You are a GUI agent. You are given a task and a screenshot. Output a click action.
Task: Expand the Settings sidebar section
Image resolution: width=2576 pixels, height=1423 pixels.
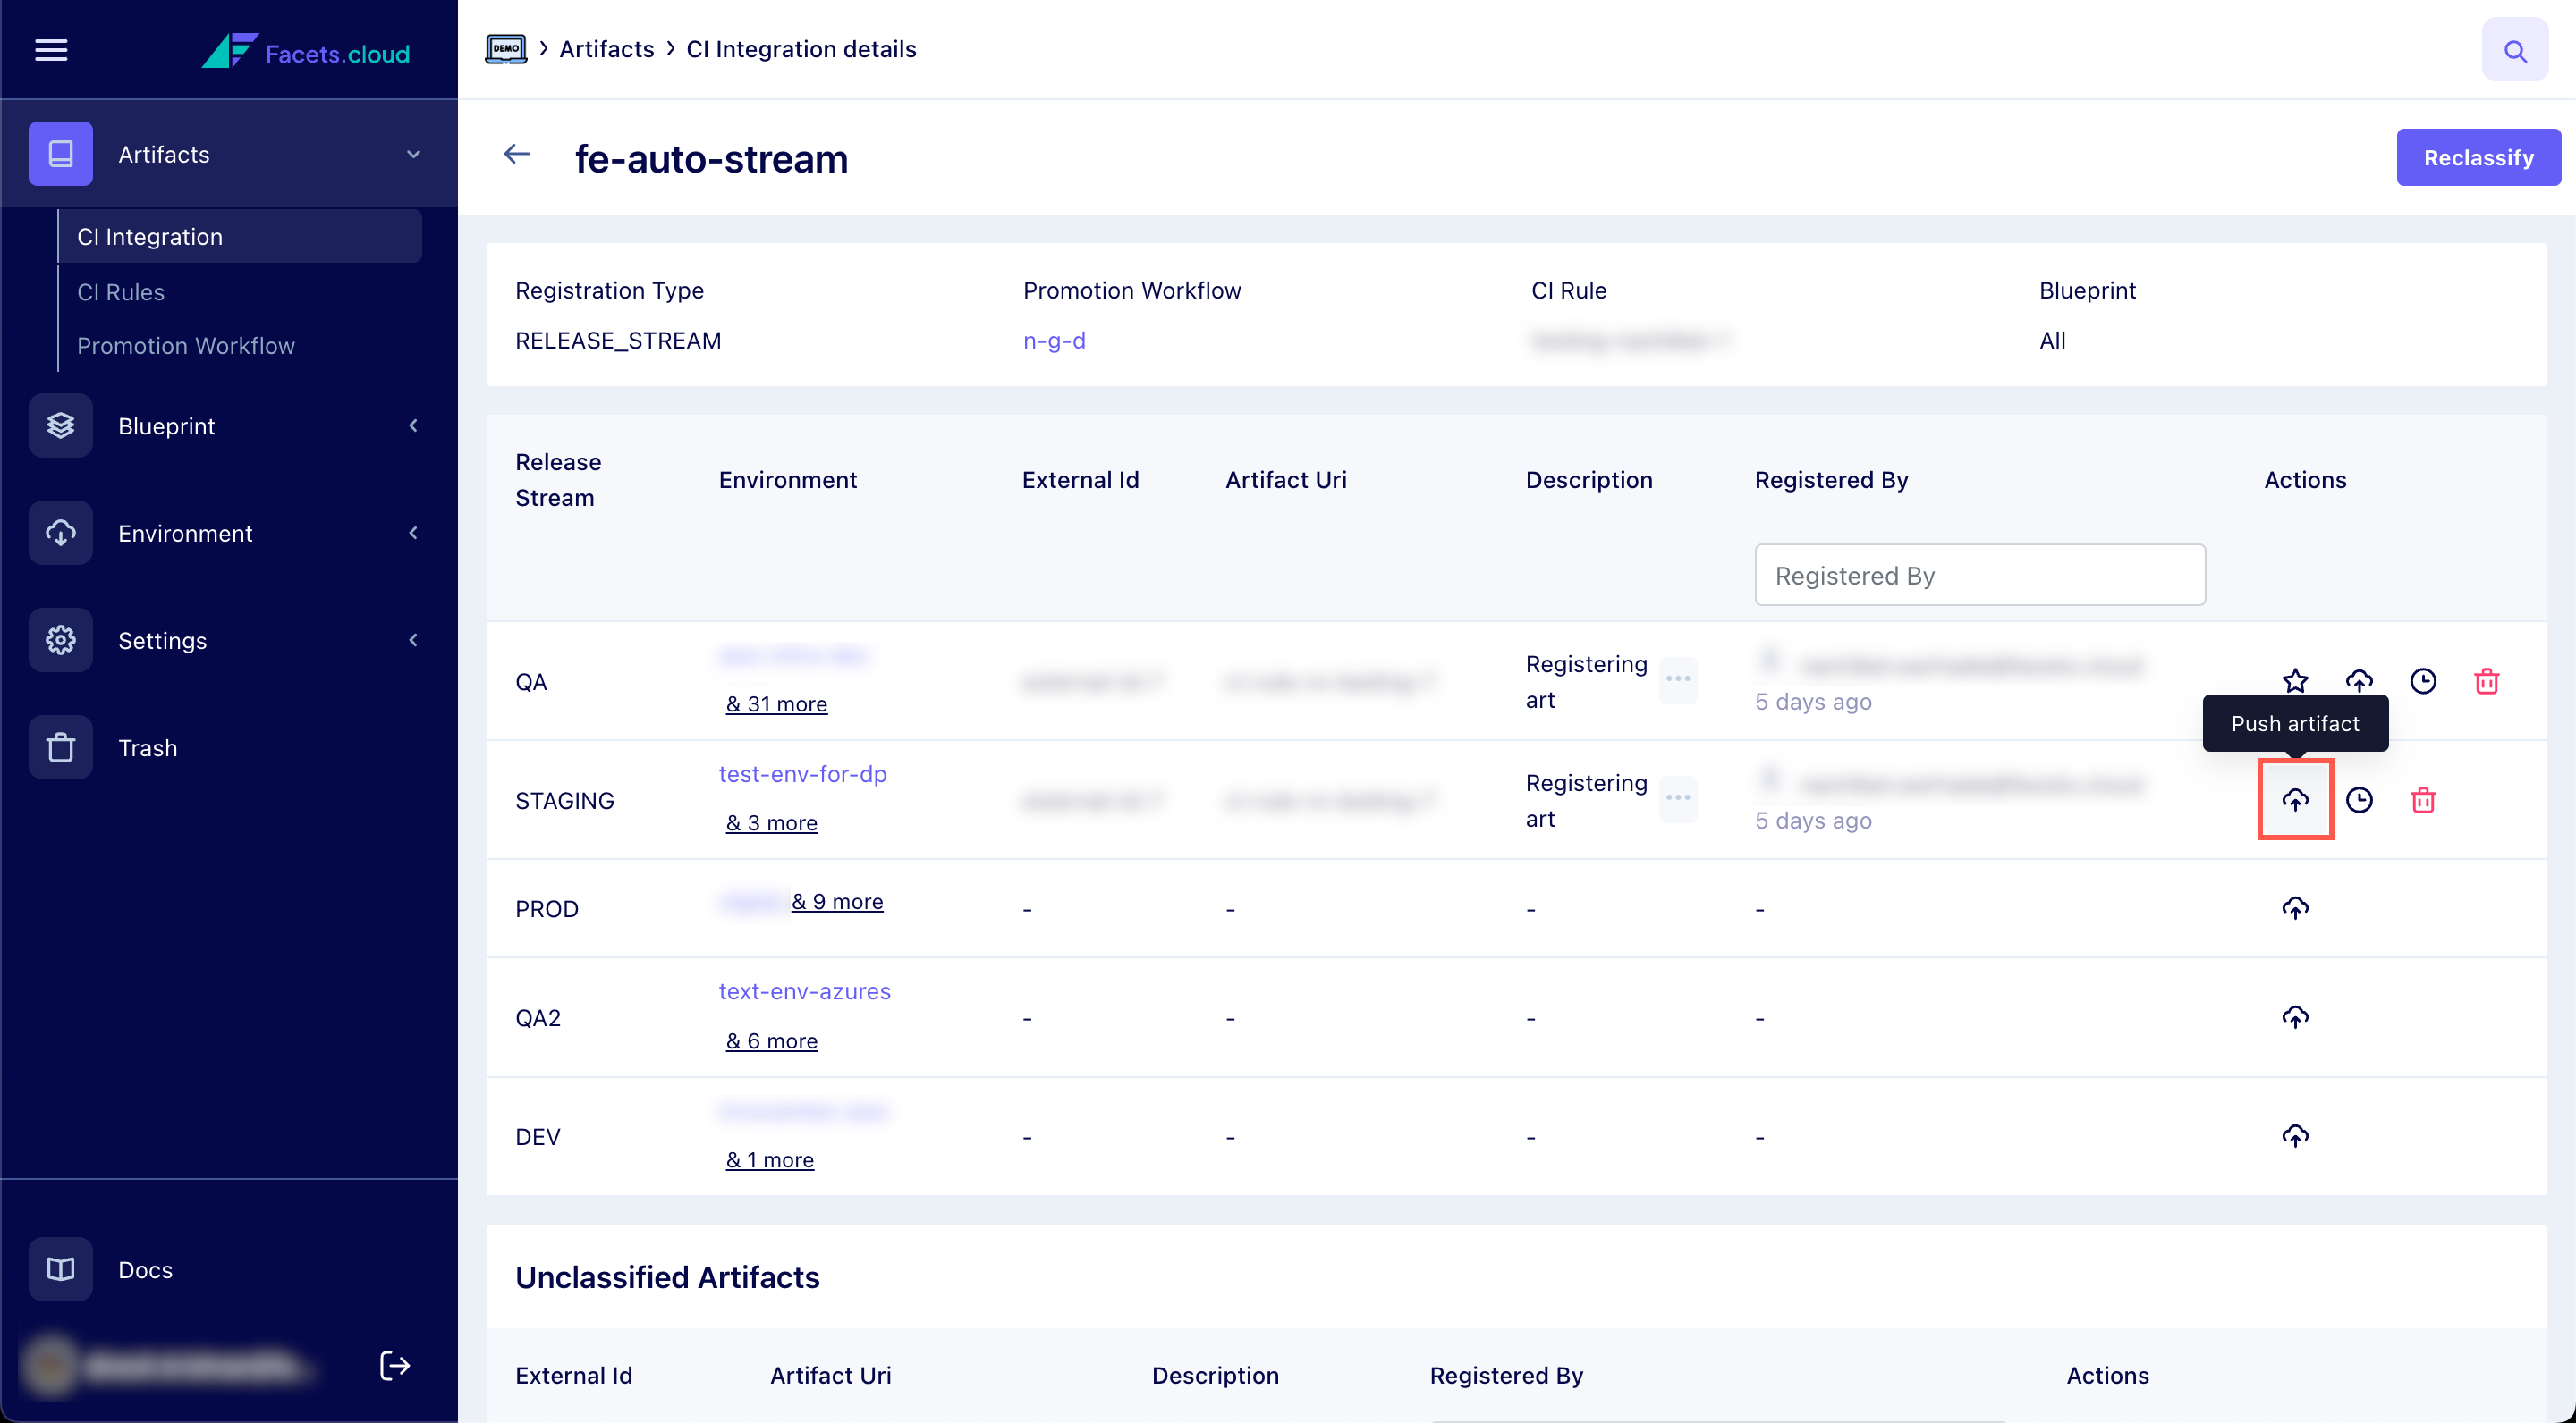tap(413, 640)
